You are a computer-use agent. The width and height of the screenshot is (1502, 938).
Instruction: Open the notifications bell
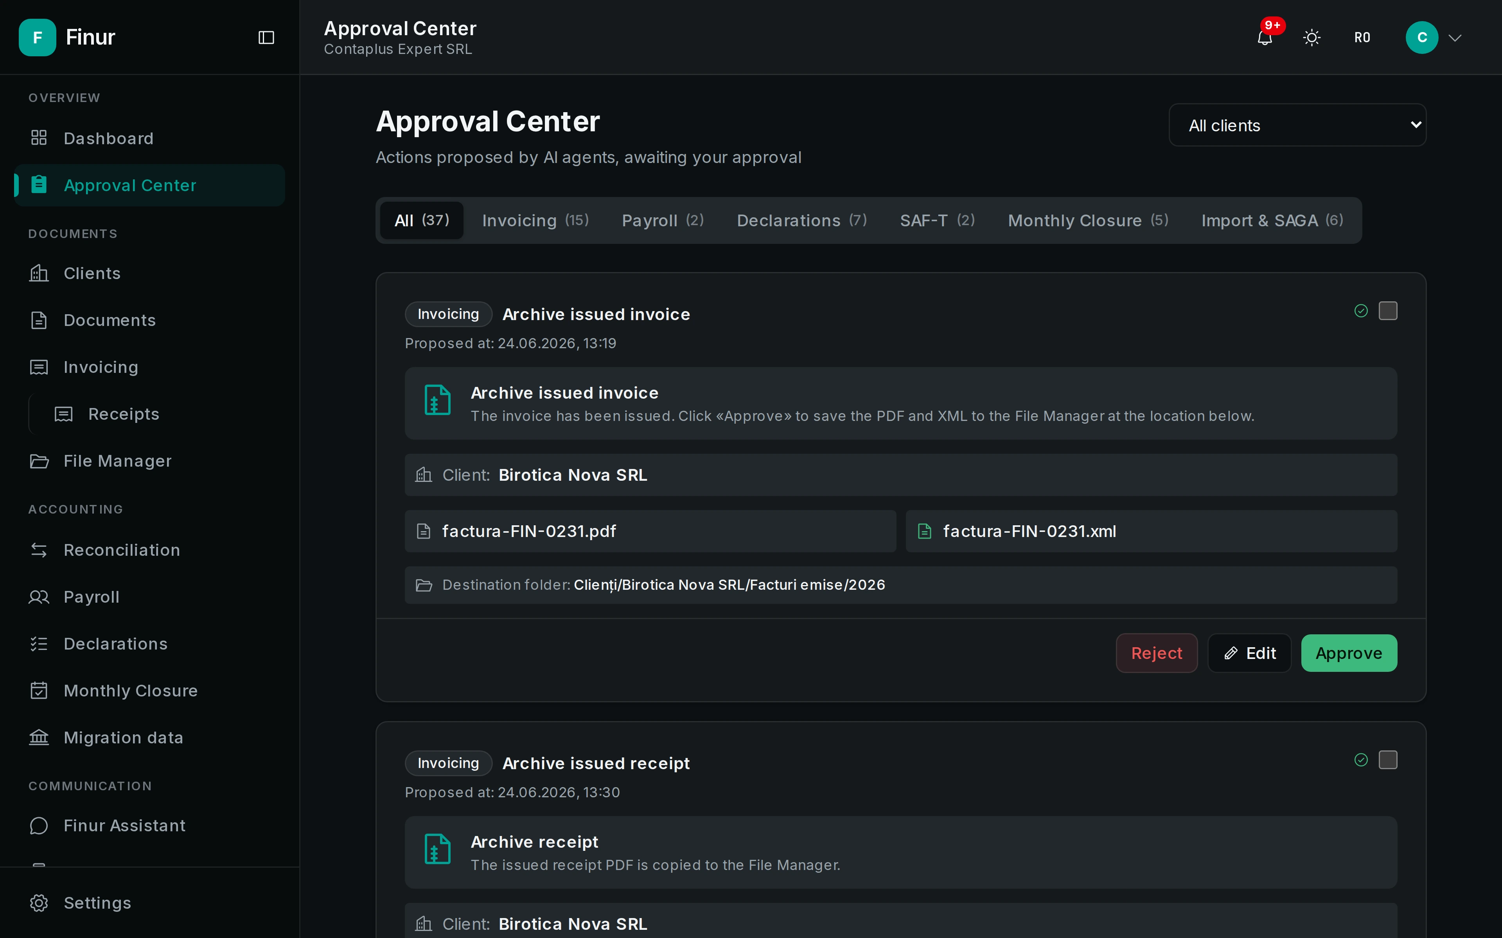tap(1265, 38)
